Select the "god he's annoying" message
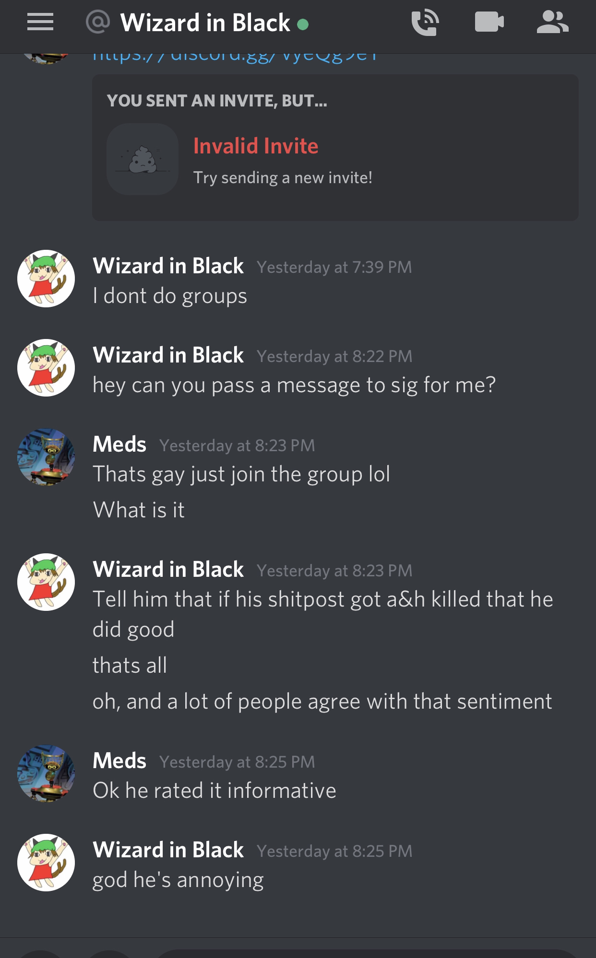The image size is (596, 958). click(x=178, y=880)
